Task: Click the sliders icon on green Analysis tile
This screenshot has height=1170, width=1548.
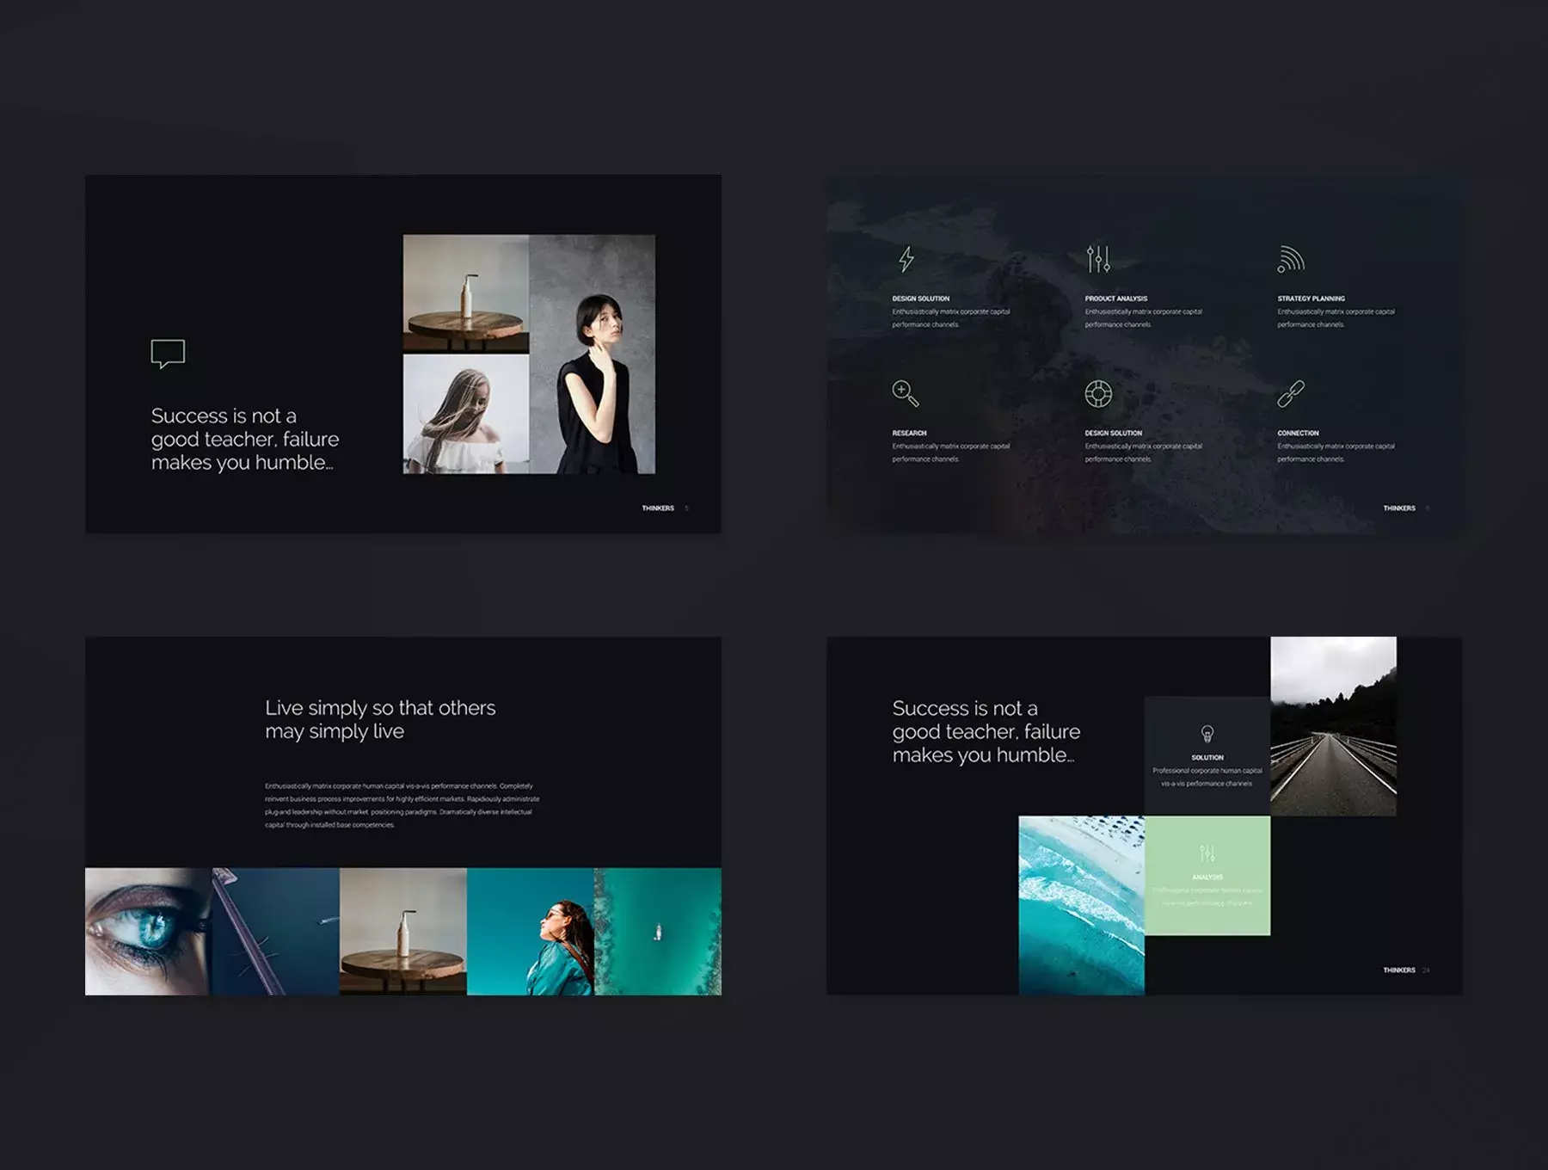Action: click(x=1207, y=853)
